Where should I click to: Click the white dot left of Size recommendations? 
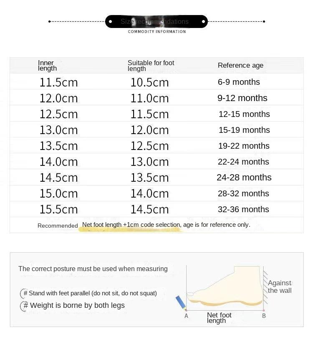tap(110, 21)
